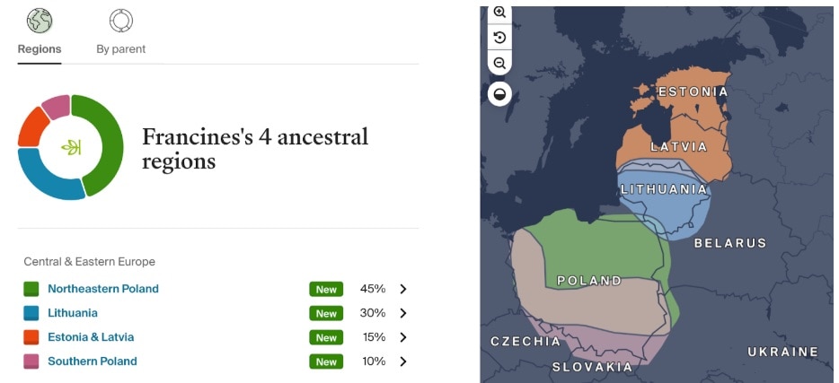Toggle the map contrast half-circle icon
The image size is (839, 383).
click(x=500, y=93)
